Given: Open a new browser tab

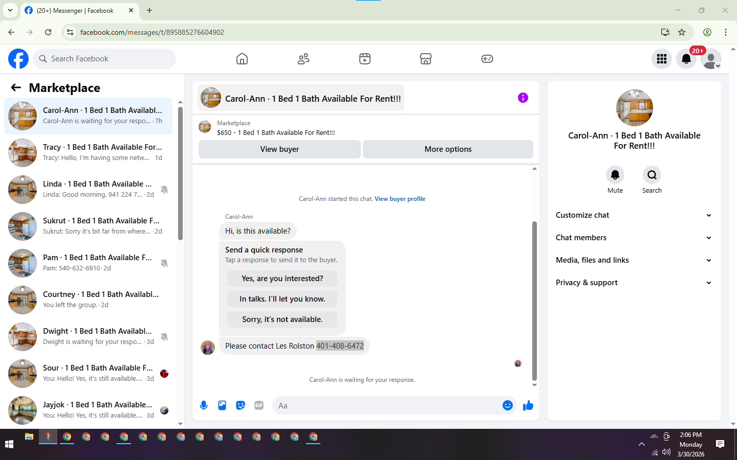Looking at the screenshot, I should tap(149, 10).
